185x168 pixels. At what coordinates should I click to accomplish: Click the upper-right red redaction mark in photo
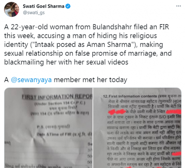(x=174, y=112)
